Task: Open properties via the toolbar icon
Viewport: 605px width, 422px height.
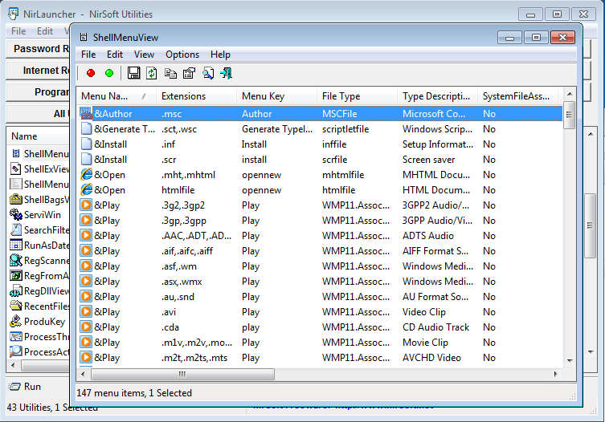Action: [x=189, y=74]
